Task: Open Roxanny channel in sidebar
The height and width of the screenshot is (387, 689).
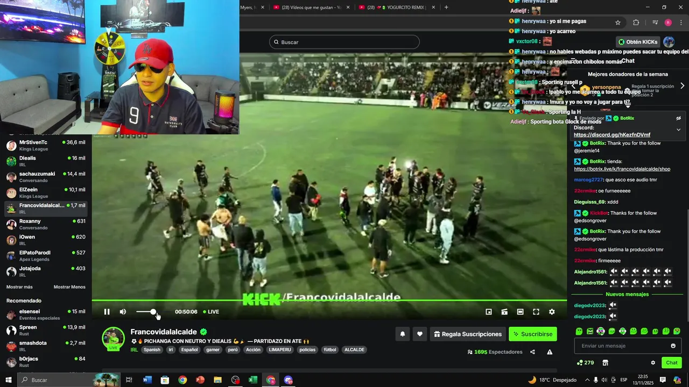Action: point(46,224)
